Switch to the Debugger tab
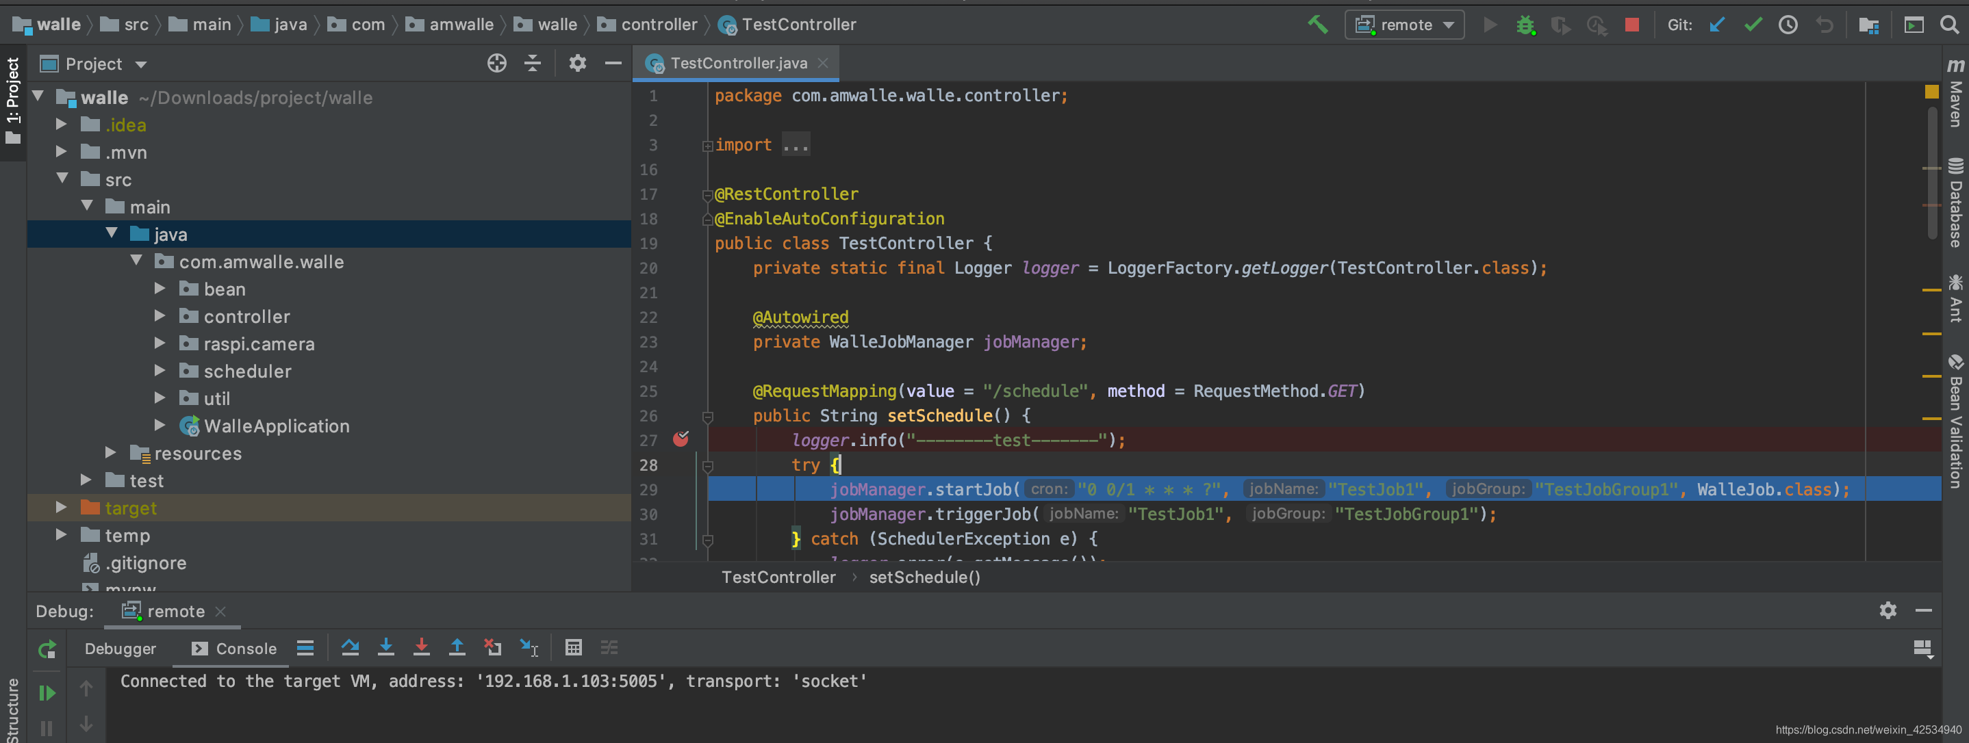Screen dimensions: 1969x743 [120, 649]
